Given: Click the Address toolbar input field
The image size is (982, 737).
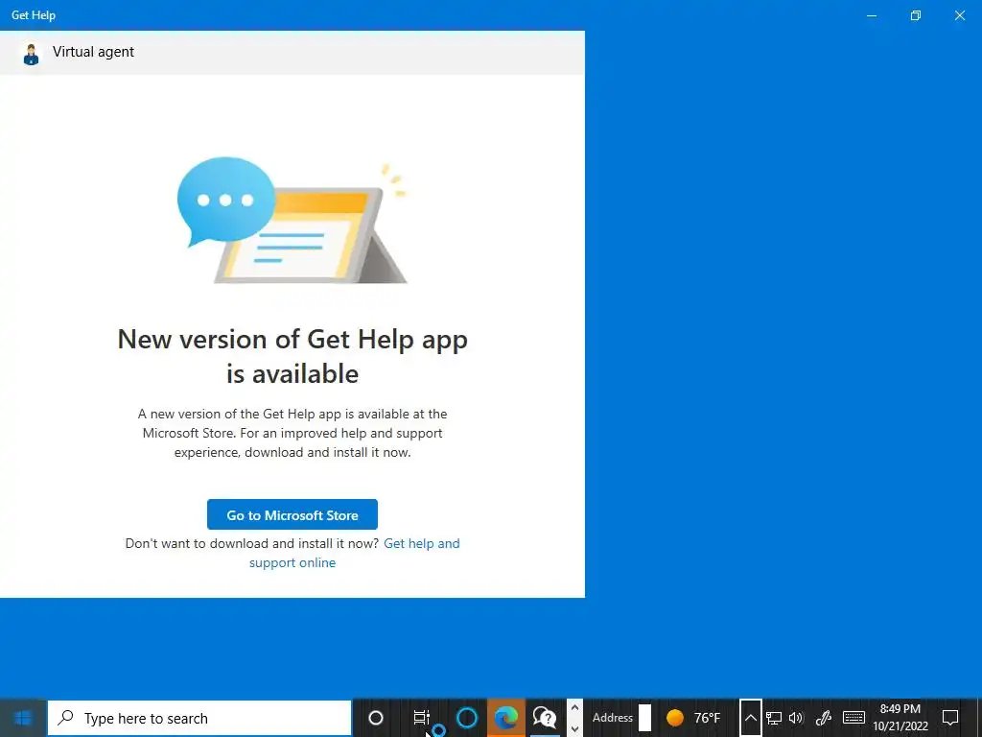Looking at the screenshot, I should 644,718.
